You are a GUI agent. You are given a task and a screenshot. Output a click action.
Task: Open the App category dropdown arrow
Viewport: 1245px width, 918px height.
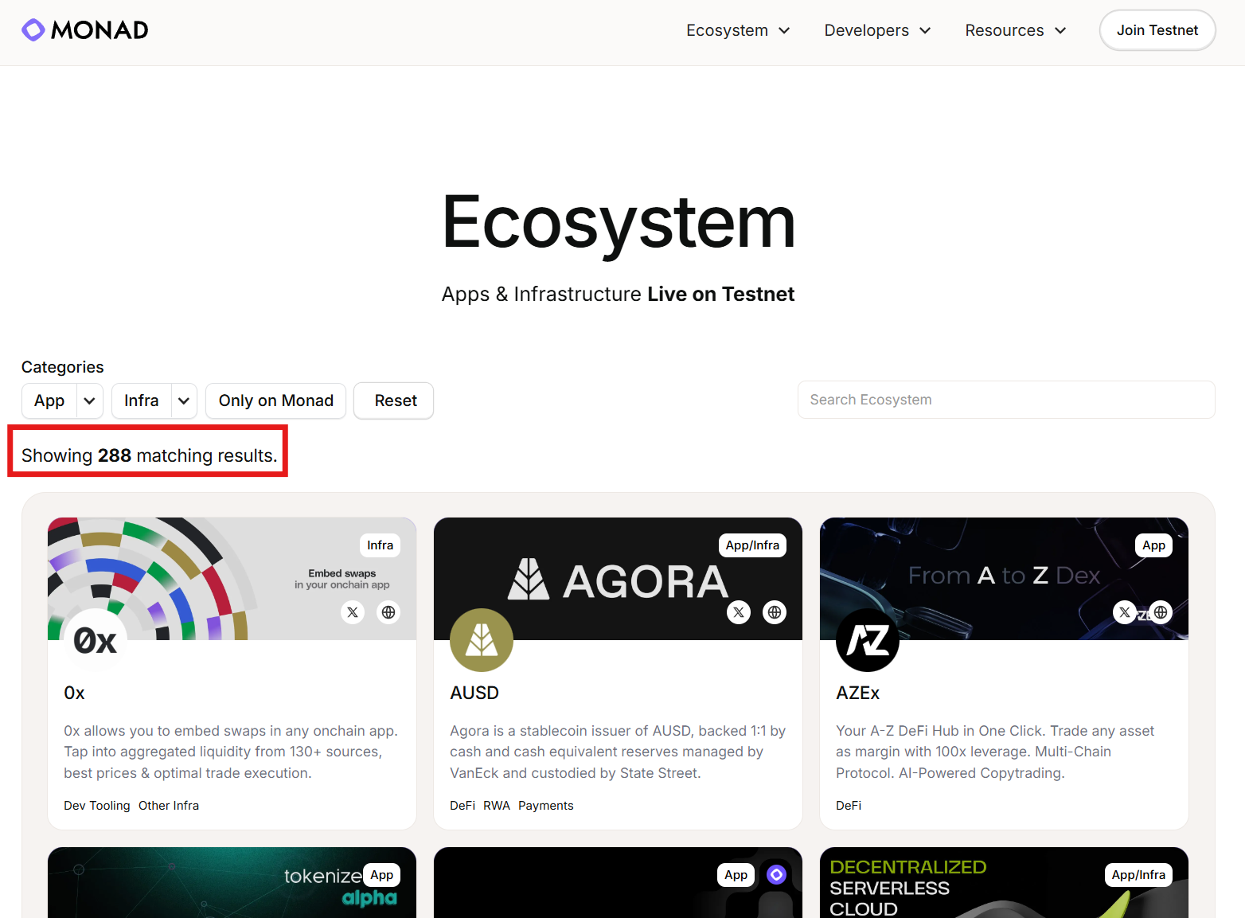coord(90,400)
